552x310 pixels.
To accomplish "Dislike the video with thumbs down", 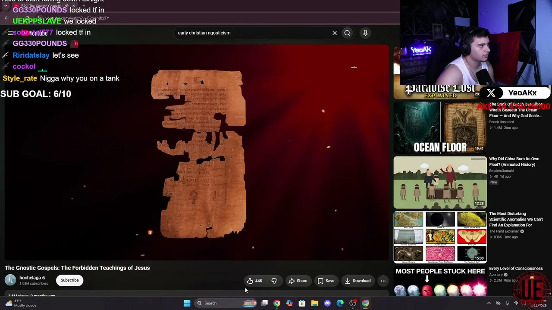I will pyautogui.click(x=274, y=281).
